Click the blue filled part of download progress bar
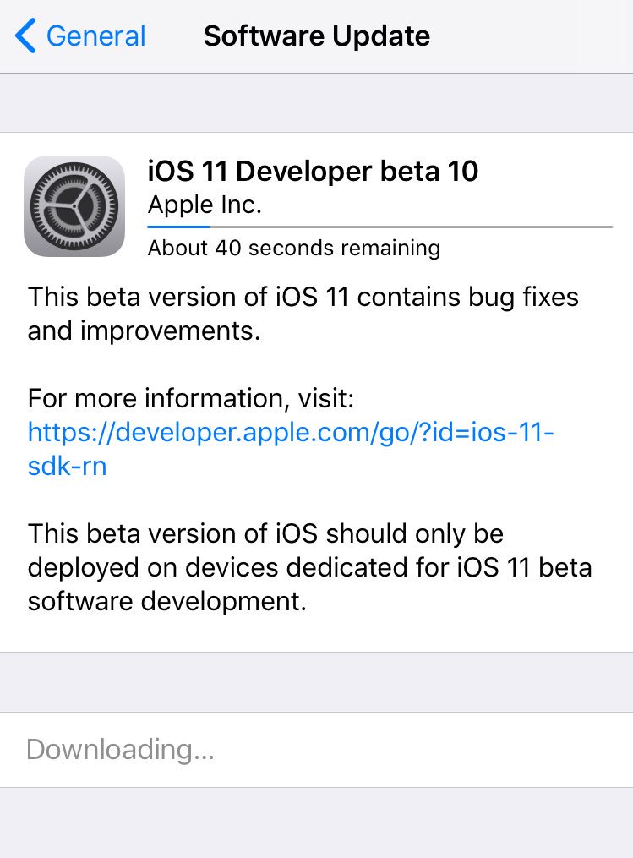The image size is (633, 858). click(x=177, y=227)
